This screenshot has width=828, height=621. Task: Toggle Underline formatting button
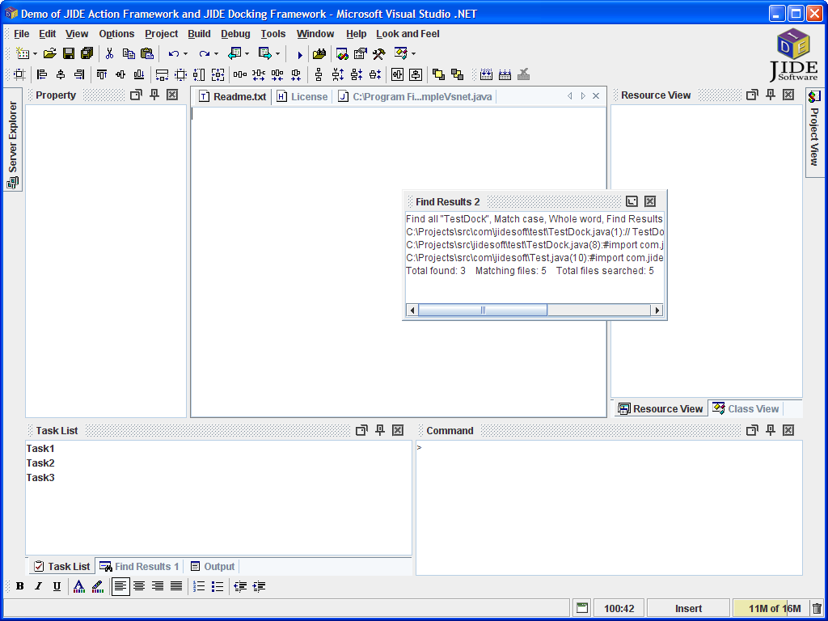pos(57,586)
